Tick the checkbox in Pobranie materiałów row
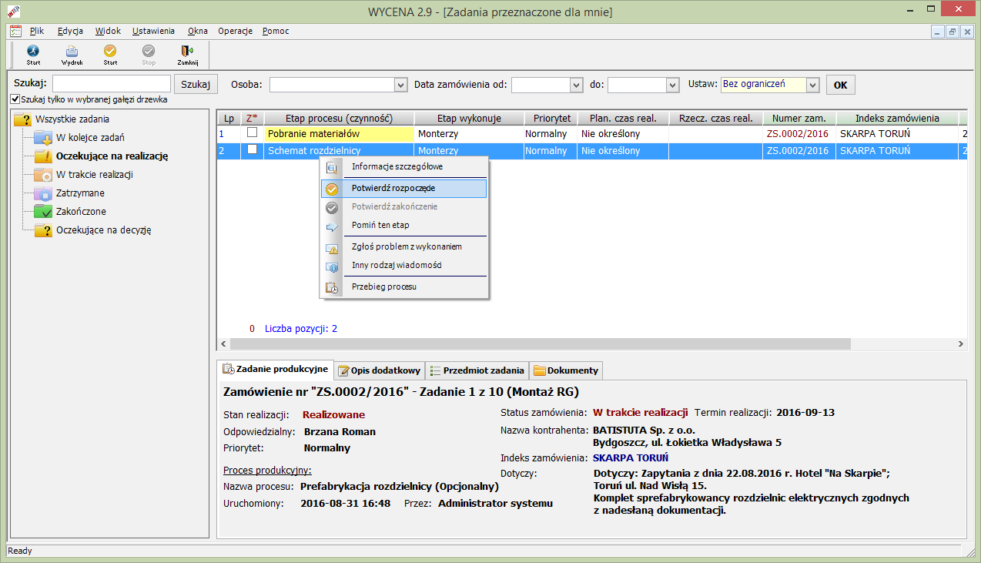 coord(252,132)
